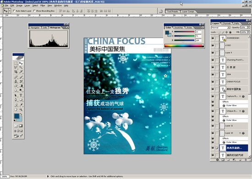Image resolution: width=252 pixels, height=179 pixels.
Task: Hide the JOHNDESIGN layer
Action: pos(213,38)
